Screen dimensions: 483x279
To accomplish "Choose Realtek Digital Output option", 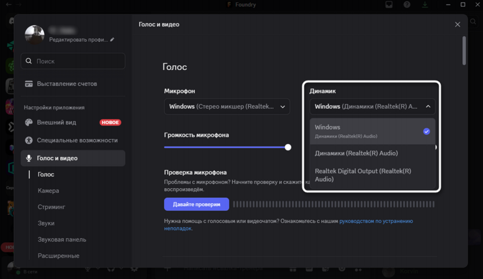I will (373, 175).
